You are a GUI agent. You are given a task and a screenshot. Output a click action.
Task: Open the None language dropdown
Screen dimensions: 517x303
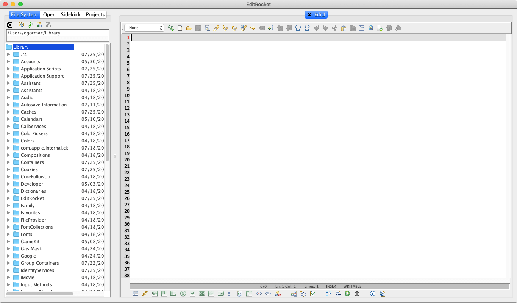coord(144,28)
